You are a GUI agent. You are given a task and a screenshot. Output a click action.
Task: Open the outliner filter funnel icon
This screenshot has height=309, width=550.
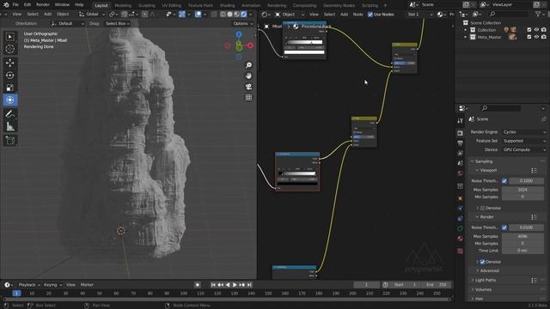(538, 14)
